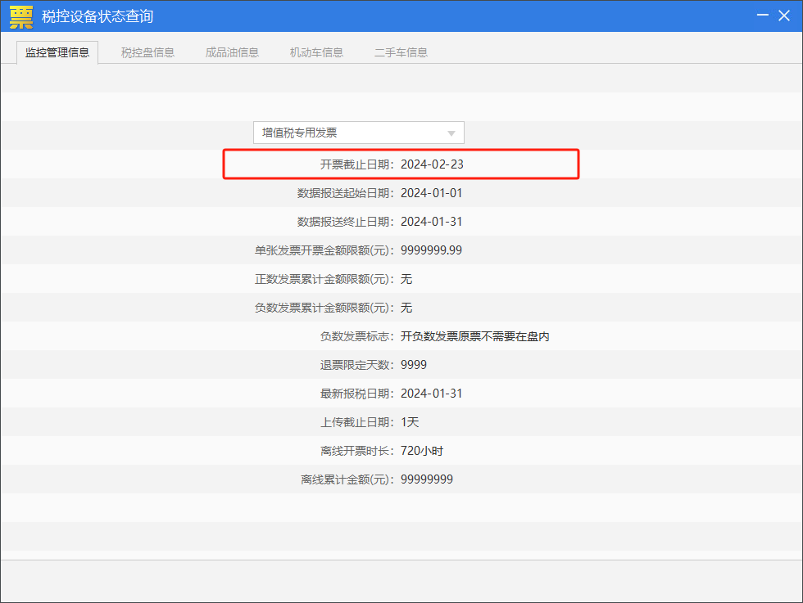This screenshot has width=803, height=603.
Task: Click the 最新报税日期 value
Action: [431, 394]
